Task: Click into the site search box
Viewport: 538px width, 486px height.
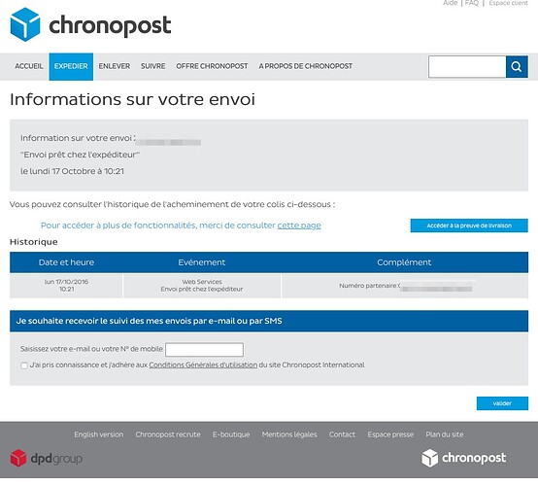Action: coord(467,67)
